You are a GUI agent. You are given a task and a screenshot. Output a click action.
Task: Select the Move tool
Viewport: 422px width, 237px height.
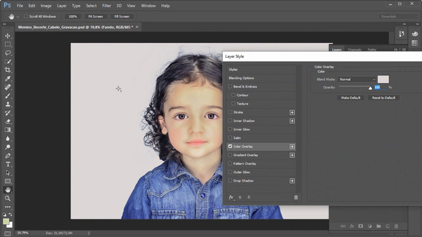click(7, 36)
